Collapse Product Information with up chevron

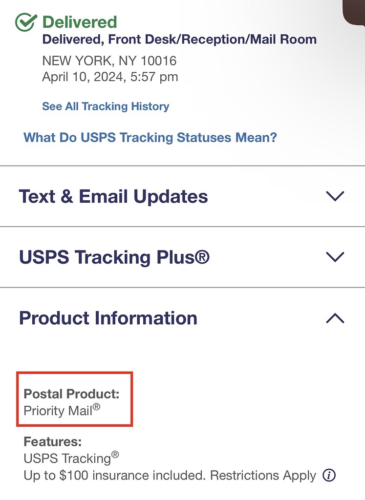coord(335,318)
